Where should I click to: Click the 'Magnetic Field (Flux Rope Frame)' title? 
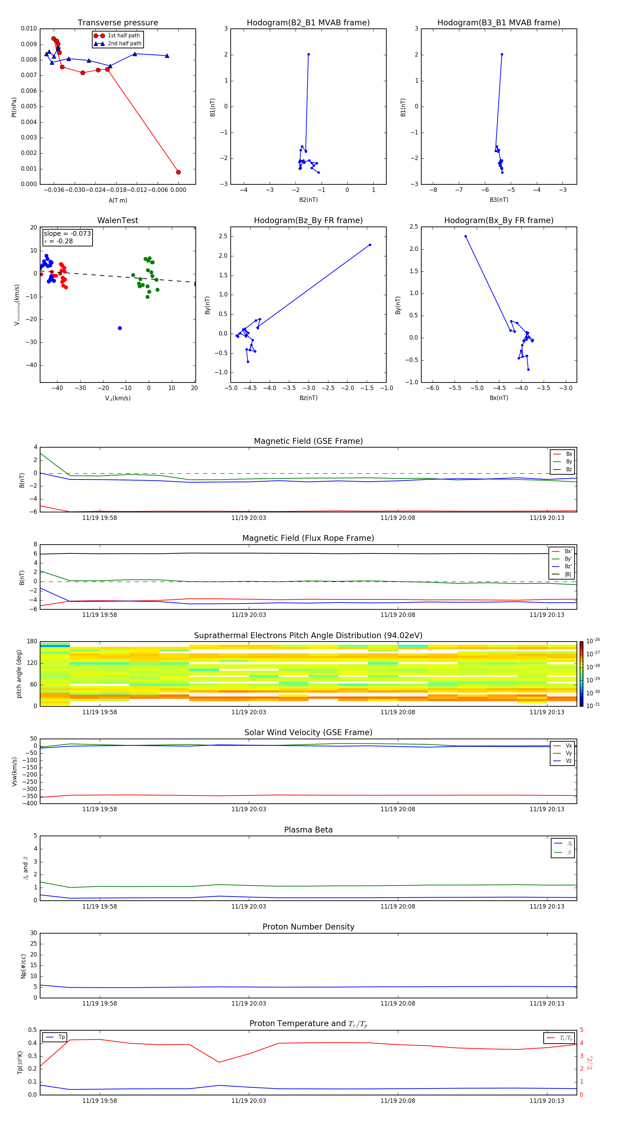coord(308,538)
